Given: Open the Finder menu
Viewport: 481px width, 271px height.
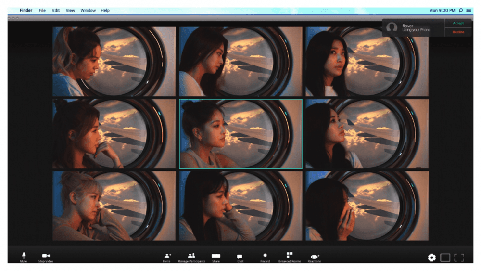Looking at the screenshot, I should tap(26, 10).
